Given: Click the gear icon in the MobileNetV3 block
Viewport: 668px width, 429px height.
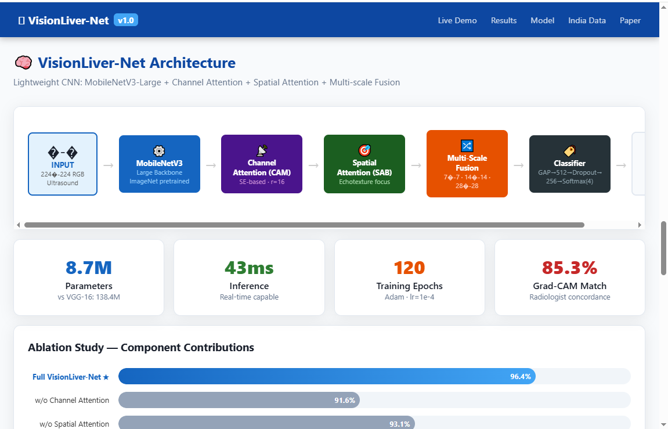Looking at the screenshot, I should coord(160,151).
